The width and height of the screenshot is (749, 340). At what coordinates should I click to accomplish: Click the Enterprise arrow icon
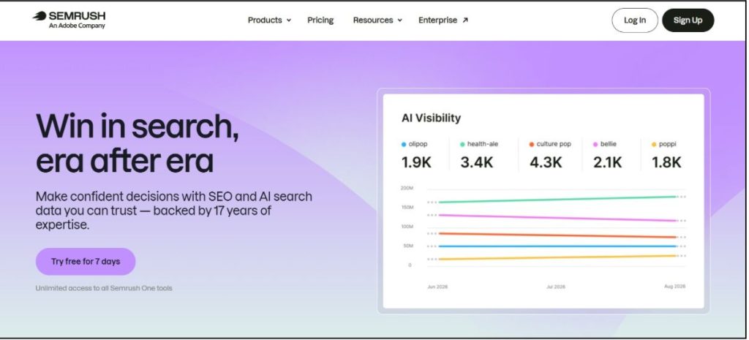(x=465, y=20)
